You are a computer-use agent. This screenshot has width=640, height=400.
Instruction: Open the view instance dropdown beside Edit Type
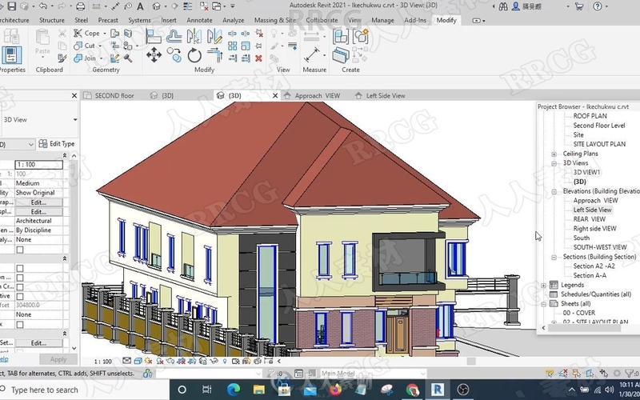pos(31,144)
